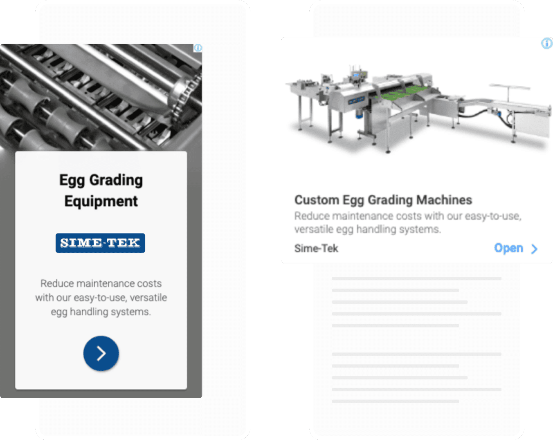
Task: Click the 'Sime-Tek' advertiser name in the right ad
Action: click(x=316, y=248)
